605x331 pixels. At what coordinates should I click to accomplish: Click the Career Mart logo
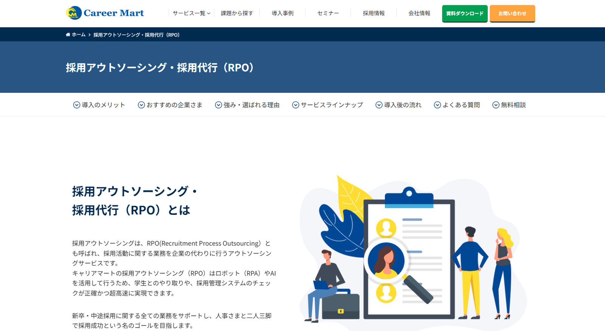(x=105, y=13)
